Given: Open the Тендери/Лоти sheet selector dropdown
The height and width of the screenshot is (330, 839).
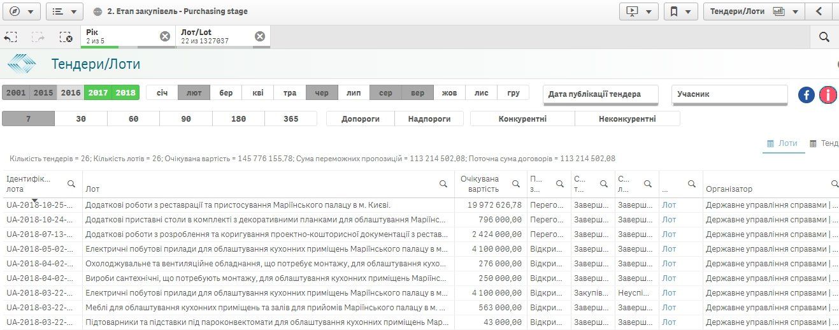Looking at the screenshot, I should click(754, 11).
